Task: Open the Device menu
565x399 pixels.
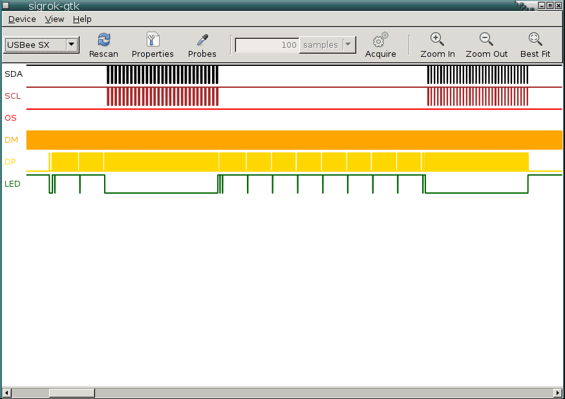Action: point(22,19)
